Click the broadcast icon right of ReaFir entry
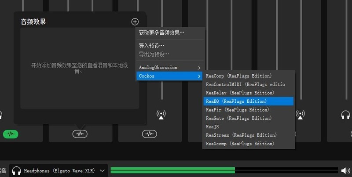This screenshot has height=177, width=352. click(x=300, y=115)
